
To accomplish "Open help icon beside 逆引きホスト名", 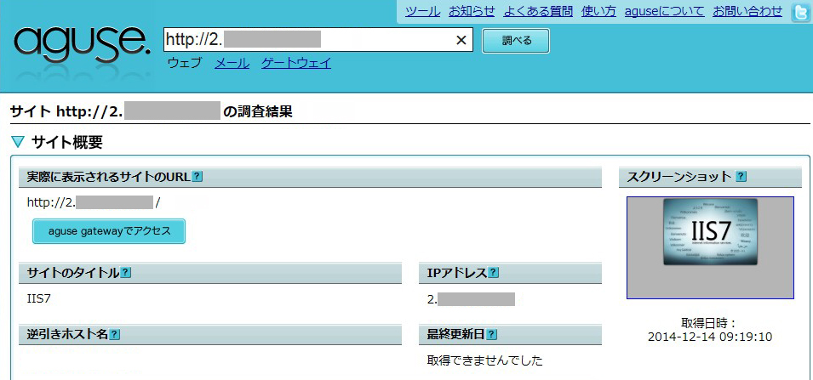I will (x=115, y=334).
